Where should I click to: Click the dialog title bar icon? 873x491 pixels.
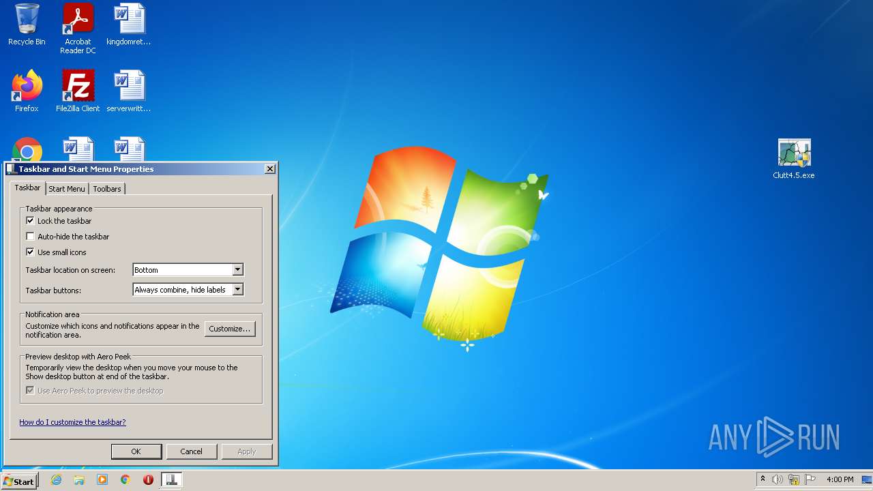12,169
